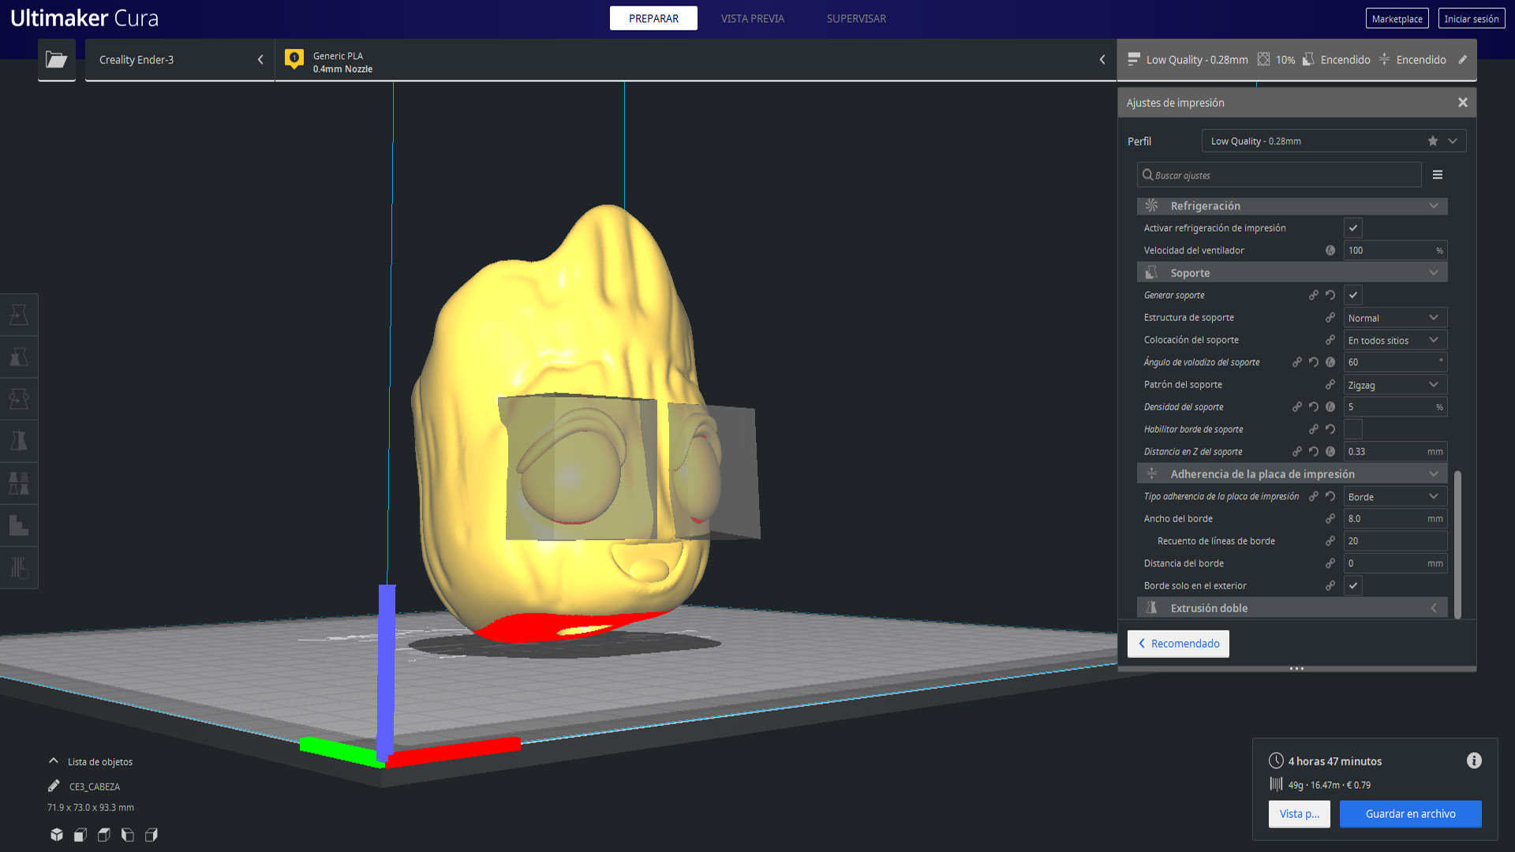Viewport: 1515px width, 852px height.
Task: Enable Habilitar borde de soporte
Action: pyautogui.click(x=1352, y=428)
